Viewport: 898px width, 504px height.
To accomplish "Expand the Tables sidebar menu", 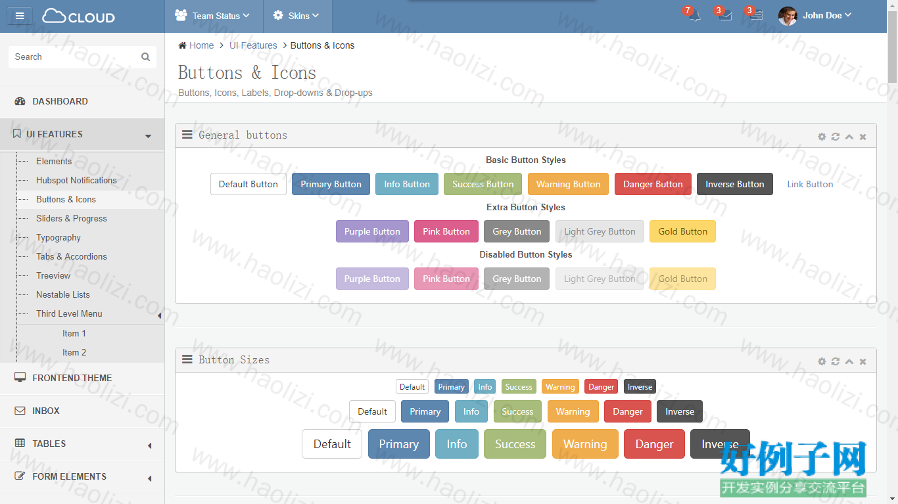I will [x=82, y=444].
